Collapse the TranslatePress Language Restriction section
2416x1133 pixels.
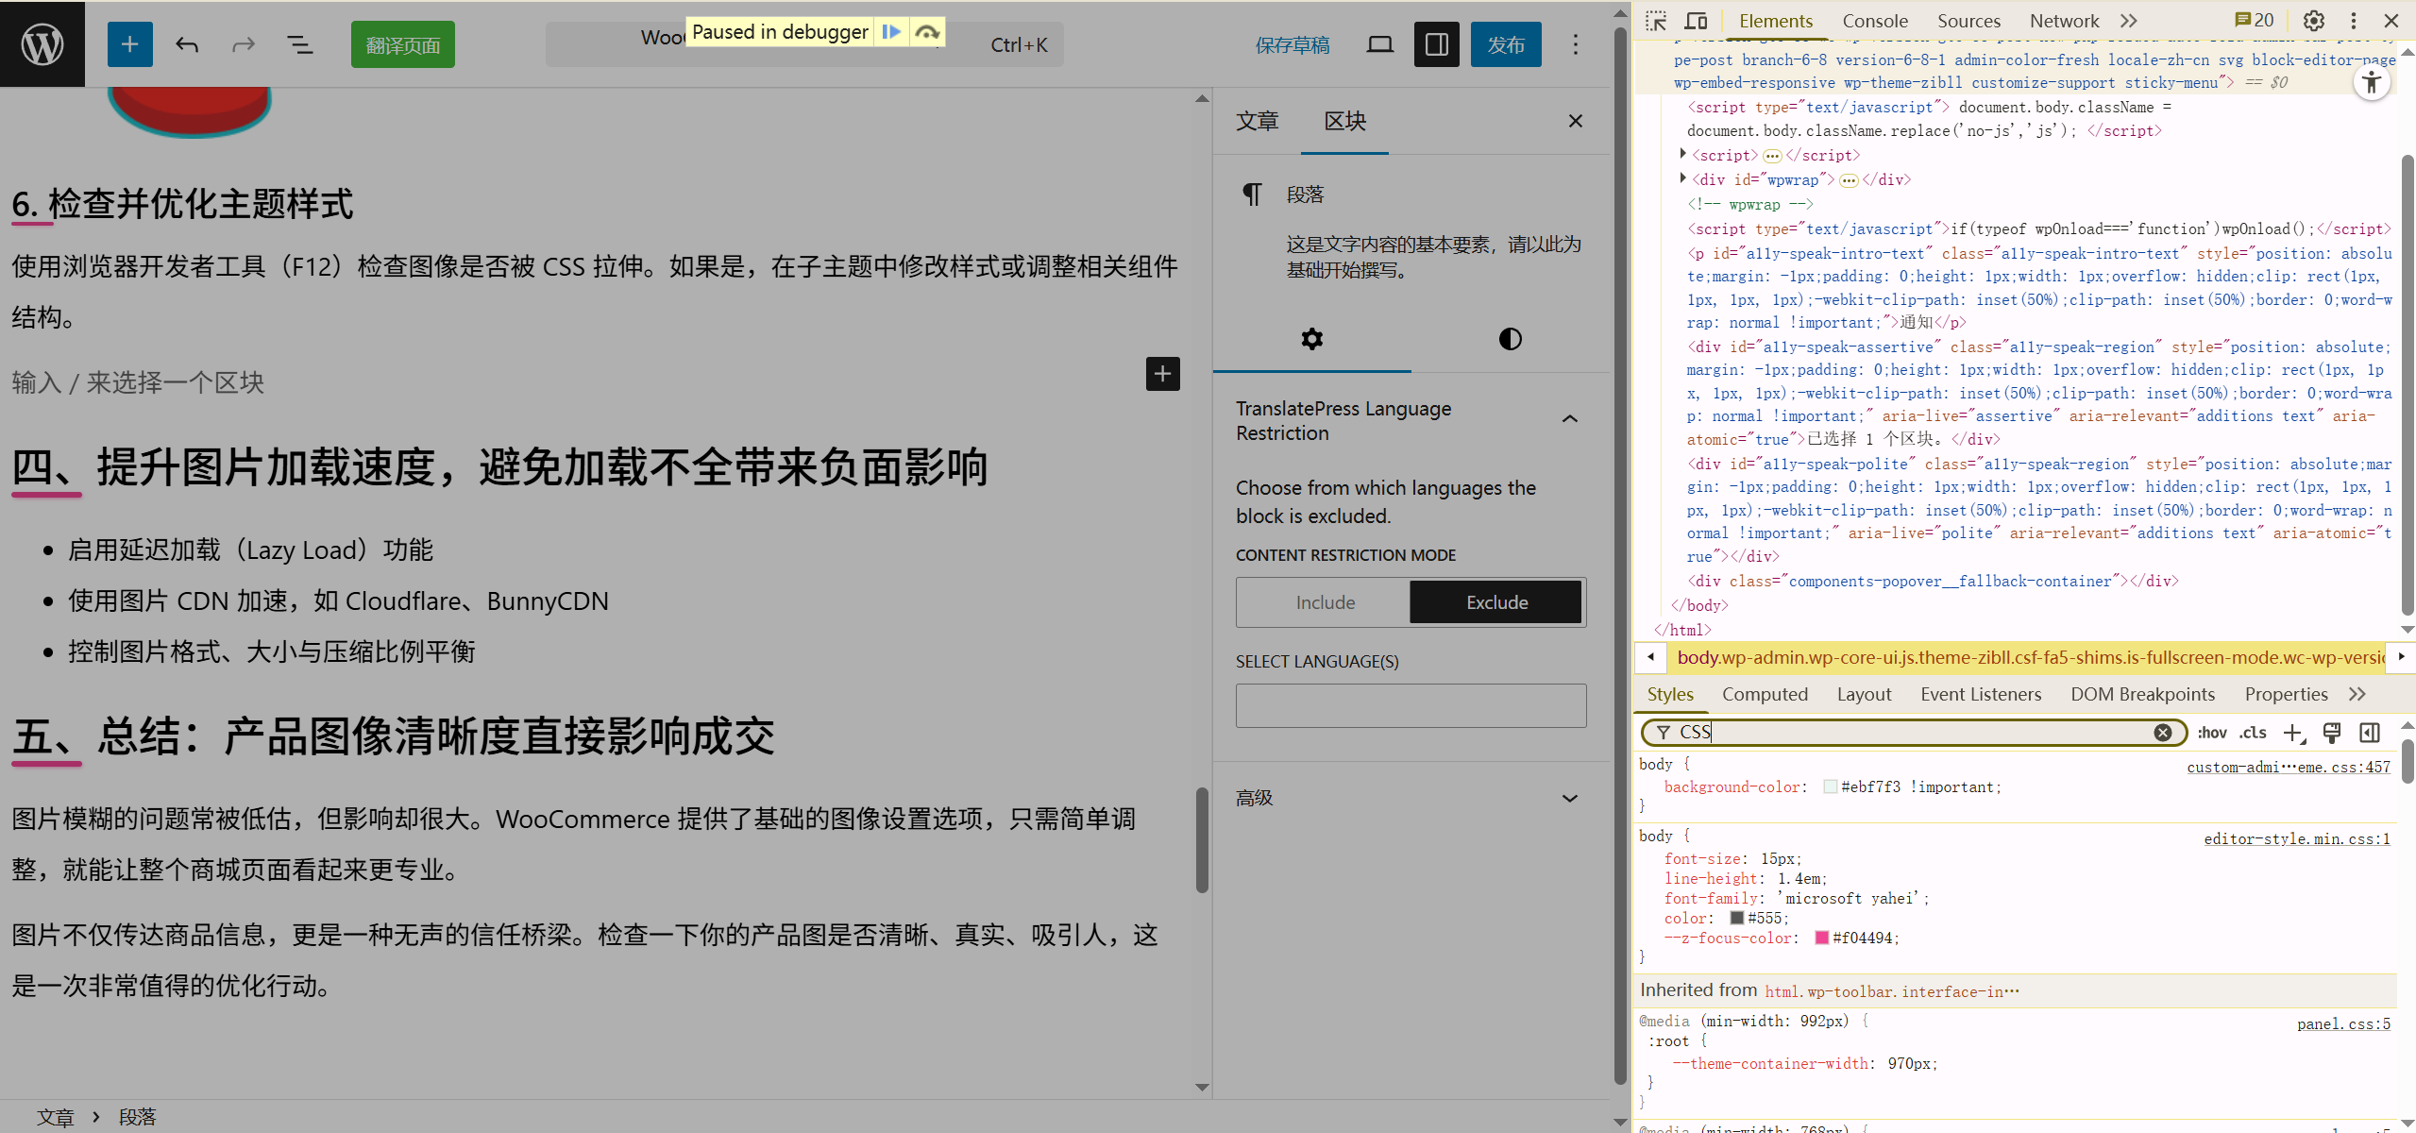click(1569, 418)
